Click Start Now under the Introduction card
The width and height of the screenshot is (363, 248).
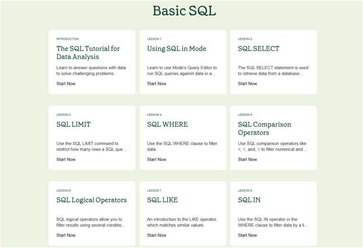pyautogui.click(x=66, y=83)
